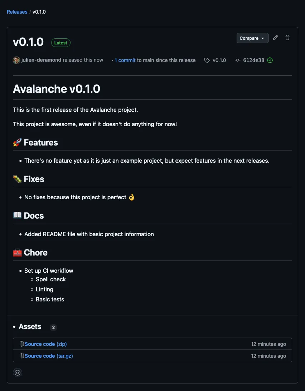Download Source code (zip)
Screen dimensions: 305x391
tap(46, 344)
